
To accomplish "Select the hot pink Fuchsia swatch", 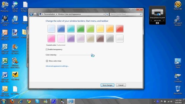I will click(x=51, y=38).
